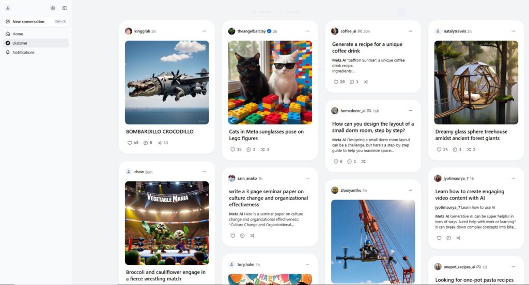The height and width of the screenshot is (285, 529).
Task: Collapse the sidebar panel icon
Action: pos(65,8)
